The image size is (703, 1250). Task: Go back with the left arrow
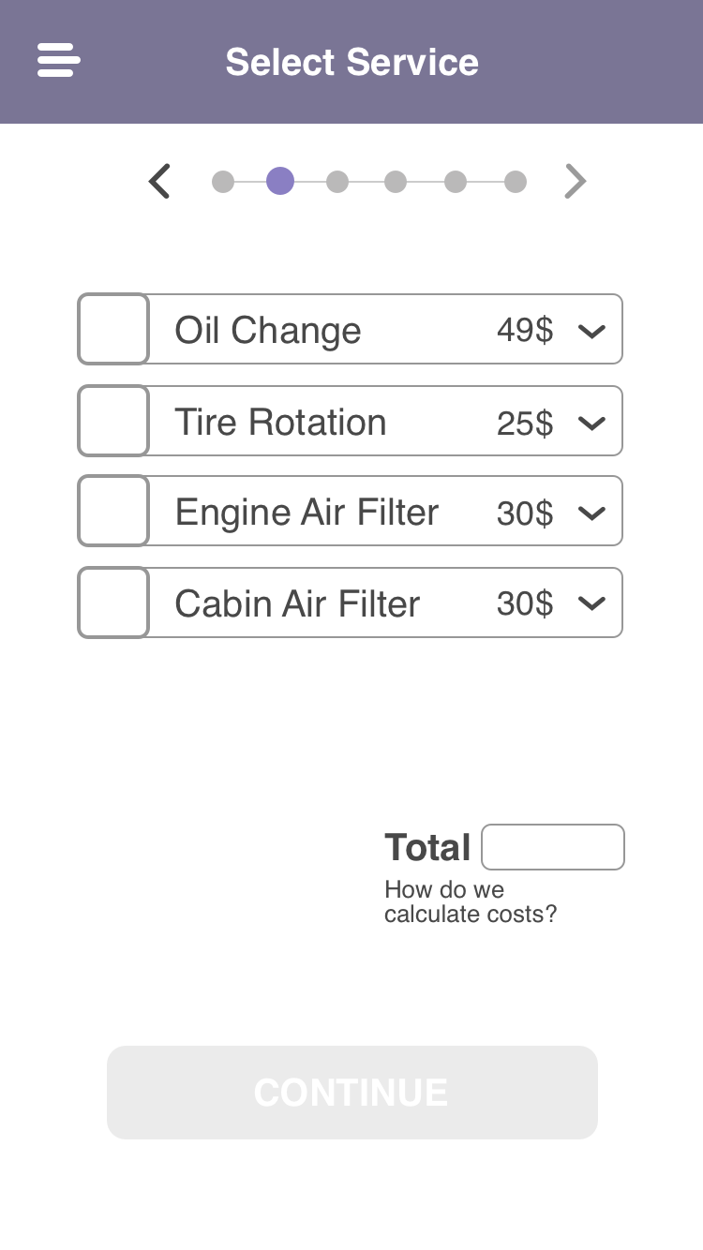tap(160, 181)
